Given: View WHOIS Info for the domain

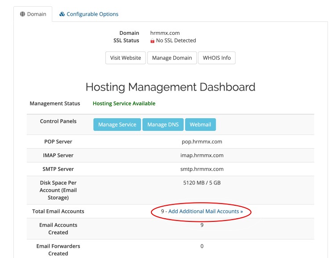Looking at the screenshot, I should [x=217, y=58].
